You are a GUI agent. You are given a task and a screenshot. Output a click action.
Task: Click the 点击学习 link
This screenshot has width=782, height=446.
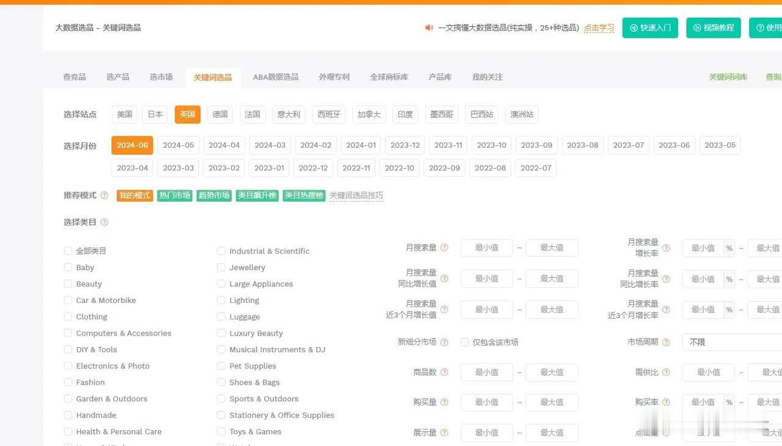[x=599, y=28]
